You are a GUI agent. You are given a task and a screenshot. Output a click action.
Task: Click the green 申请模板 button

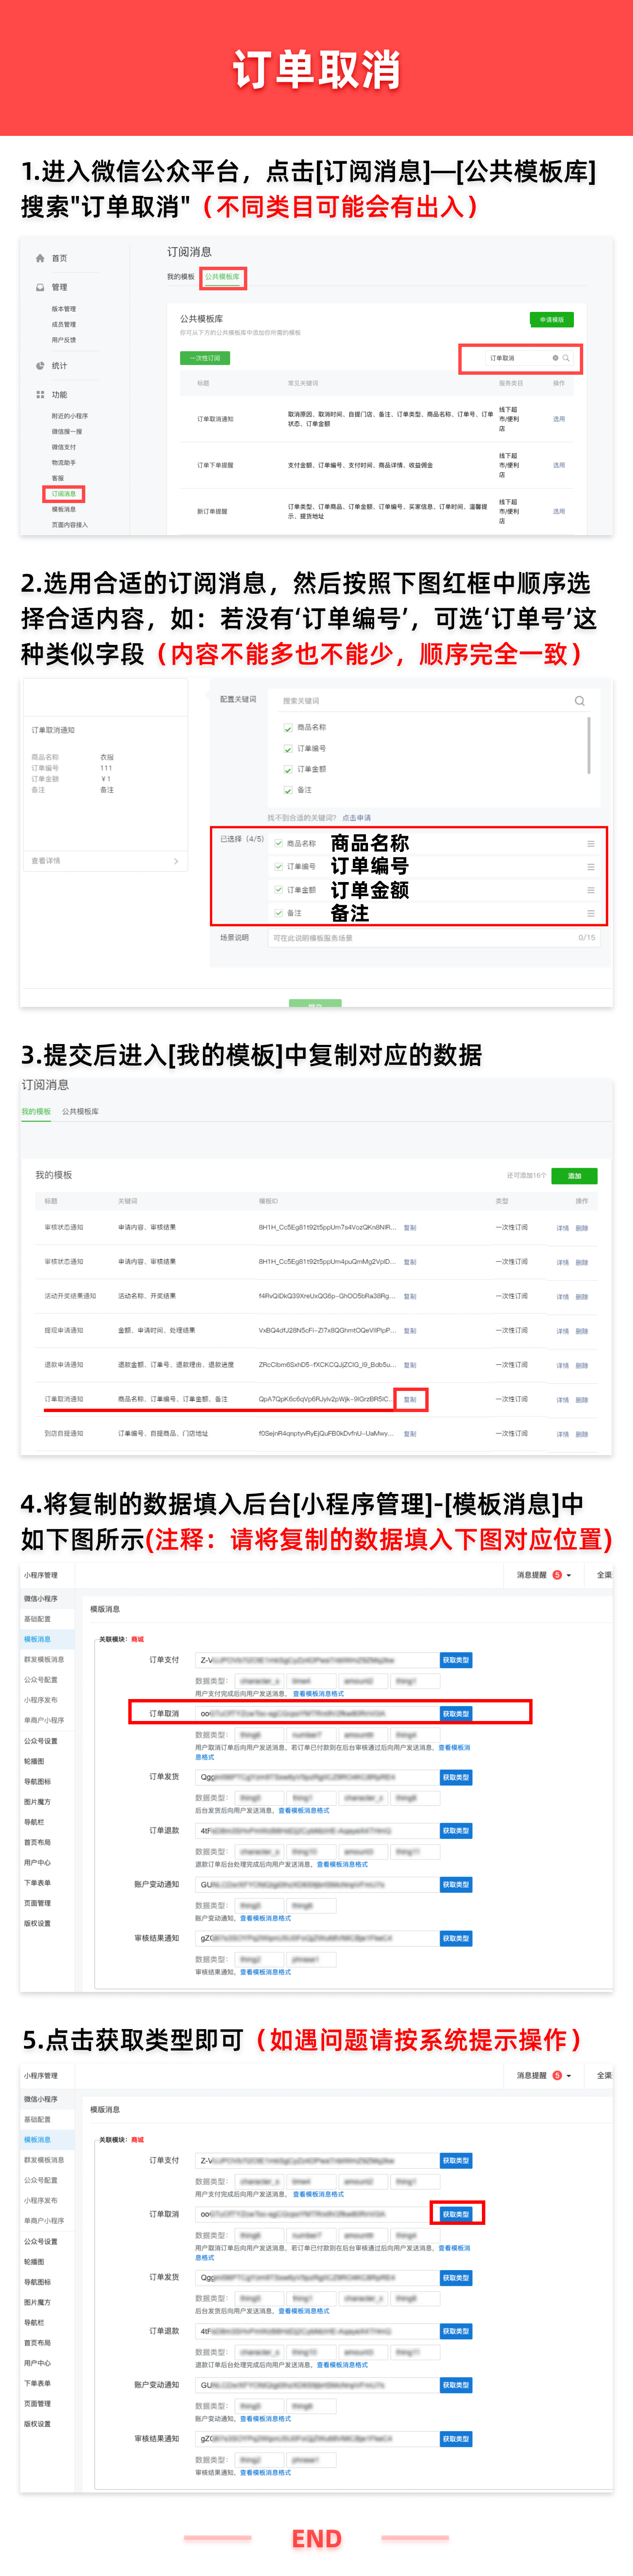551,320
